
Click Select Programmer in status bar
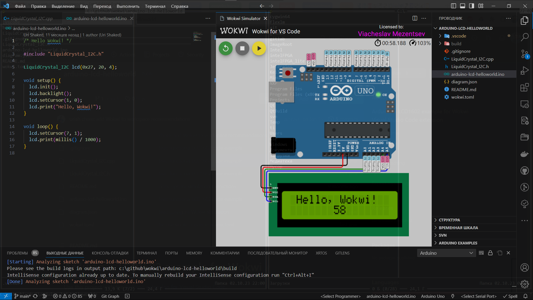pyautogui.click(x=341, y=296)
